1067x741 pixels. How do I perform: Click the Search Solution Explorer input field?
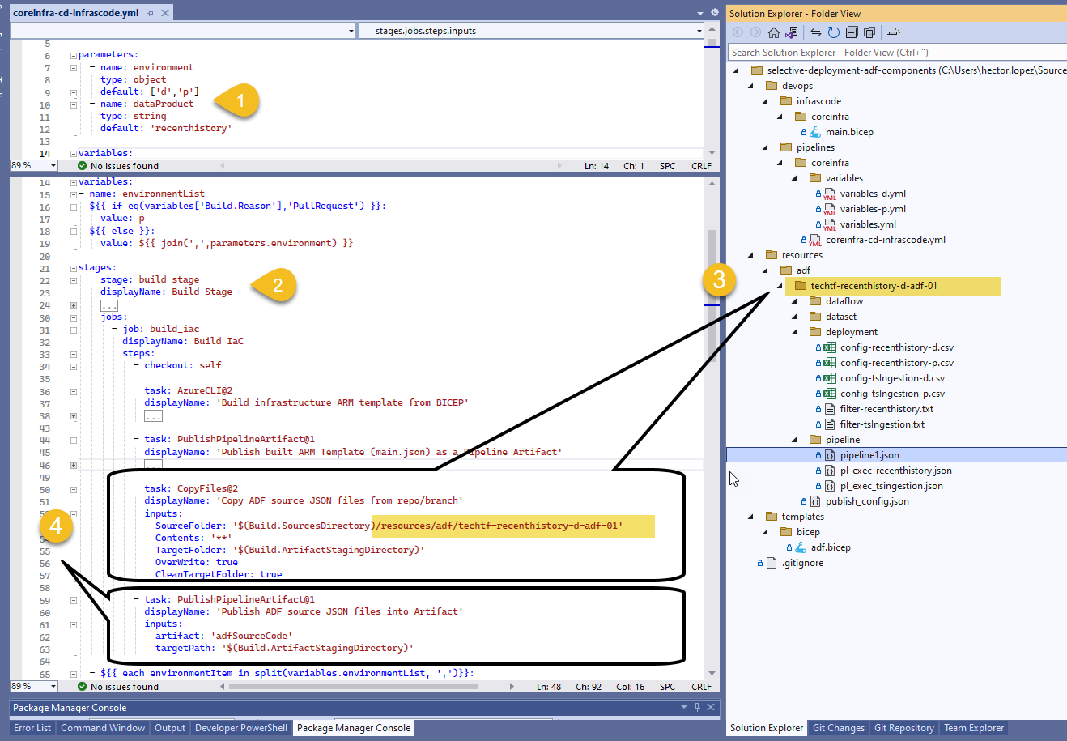pos(891,50)
